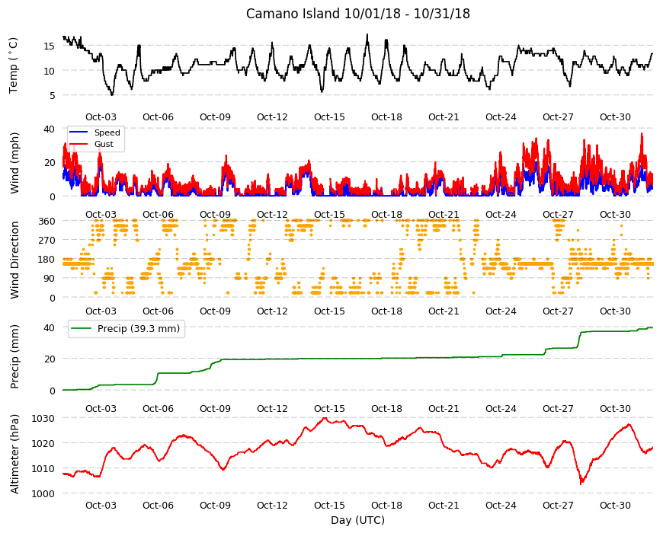The image size is (663, 533).
Task: Click the Wind (mph) axis label
Action: (x=14, y=163)
